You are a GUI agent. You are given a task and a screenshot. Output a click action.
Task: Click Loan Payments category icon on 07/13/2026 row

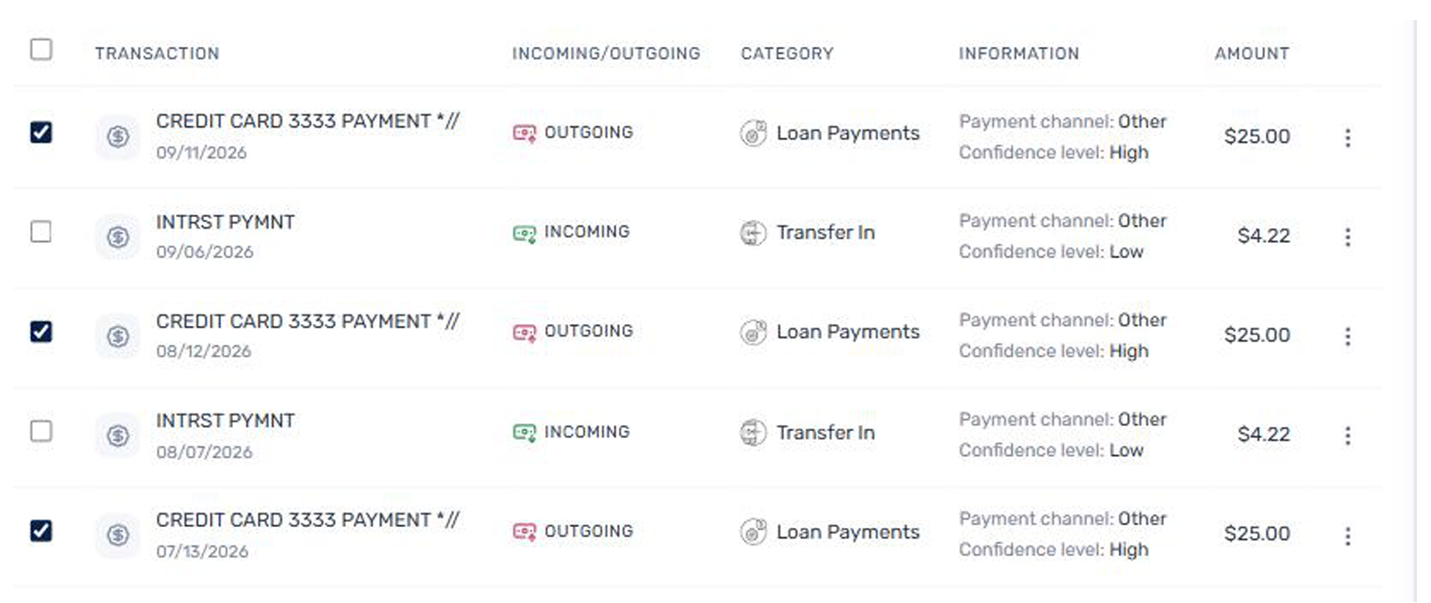tap(753, 532)
